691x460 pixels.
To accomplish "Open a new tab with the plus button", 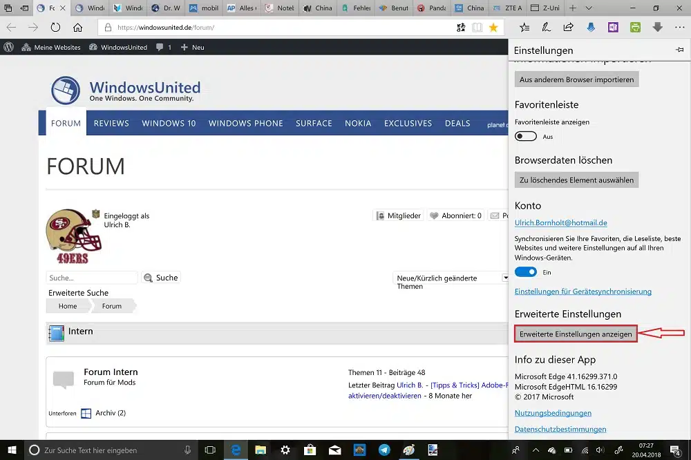I will [572, 8].
